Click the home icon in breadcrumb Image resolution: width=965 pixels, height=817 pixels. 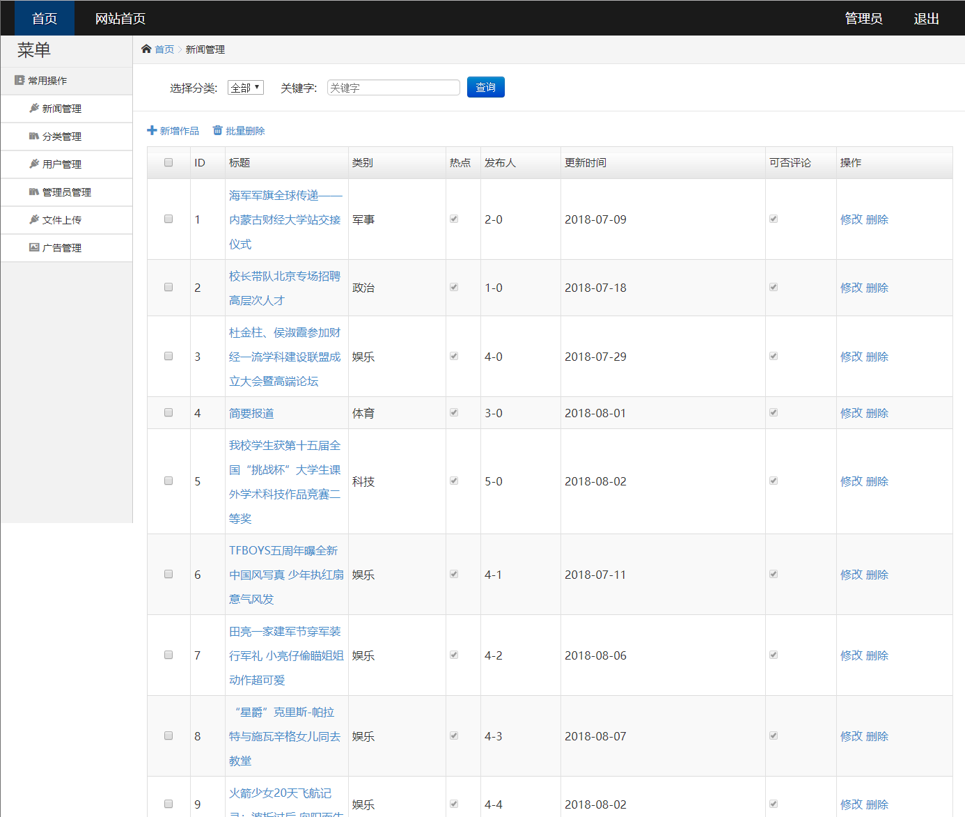146,49
